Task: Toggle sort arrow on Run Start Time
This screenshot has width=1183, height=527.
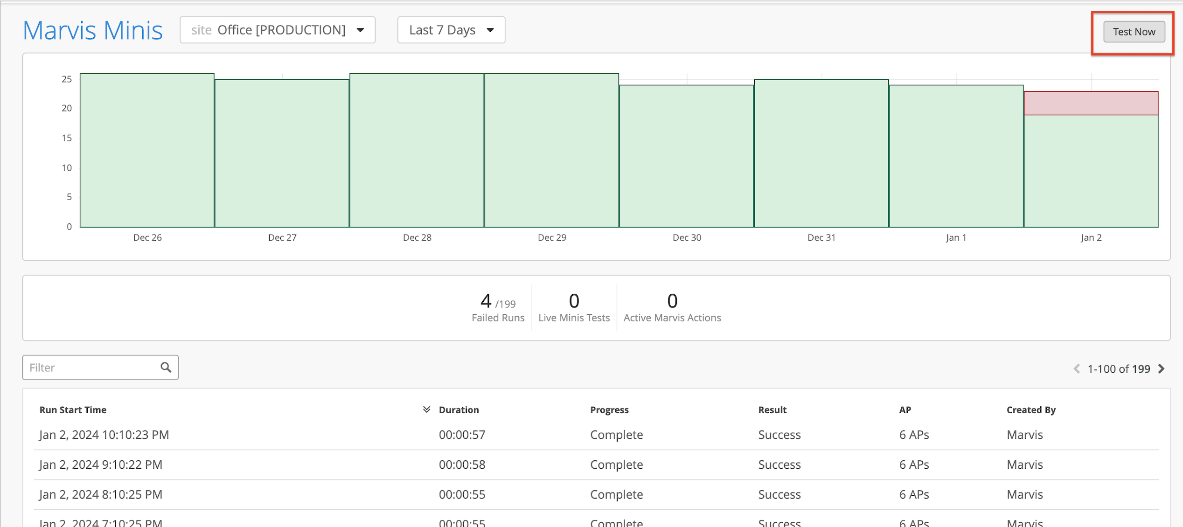Action: tap(426, 409)
